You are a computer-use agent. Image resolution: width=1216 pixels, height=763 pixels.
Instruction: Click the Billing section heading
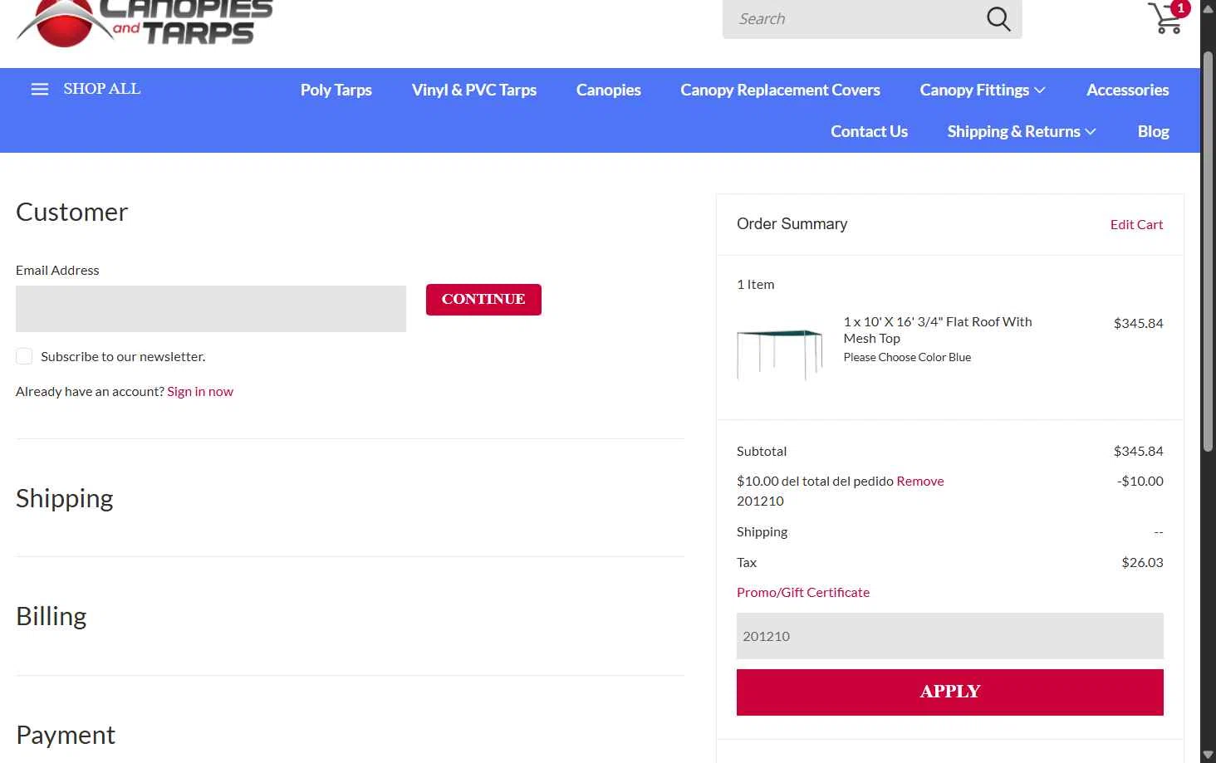pyautogui.click(x=51, y=616)
